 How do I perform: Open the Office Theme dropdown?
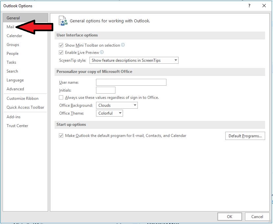(110, 113)
